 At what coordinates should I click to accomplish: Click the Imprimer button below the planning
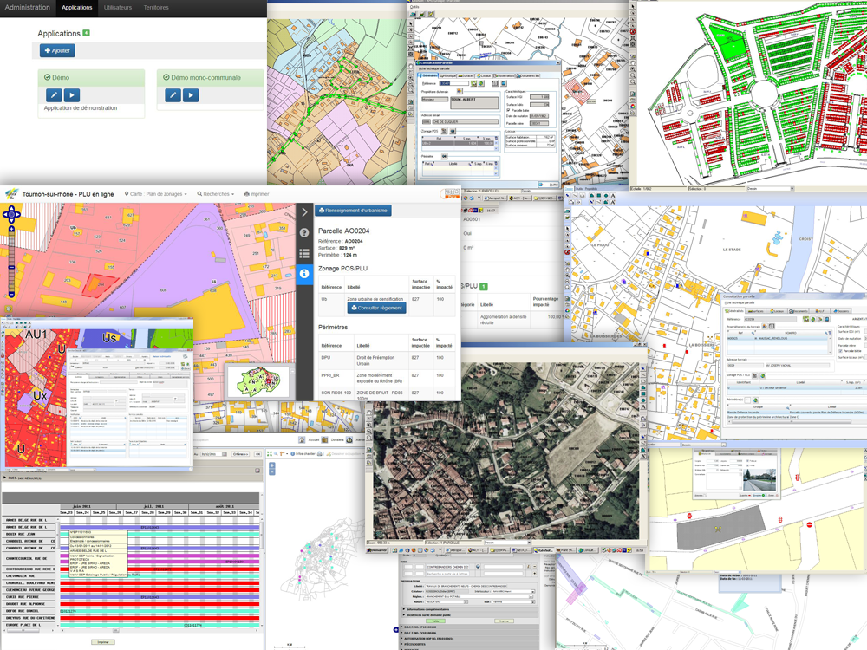tap(103, 642)
